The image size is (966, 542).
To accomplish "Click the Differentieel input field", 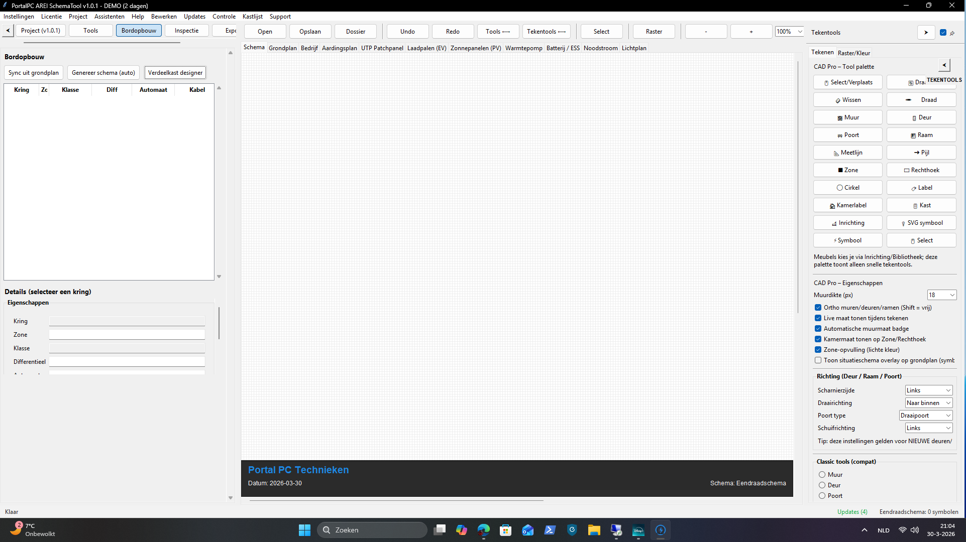I will tap(127, 362).
